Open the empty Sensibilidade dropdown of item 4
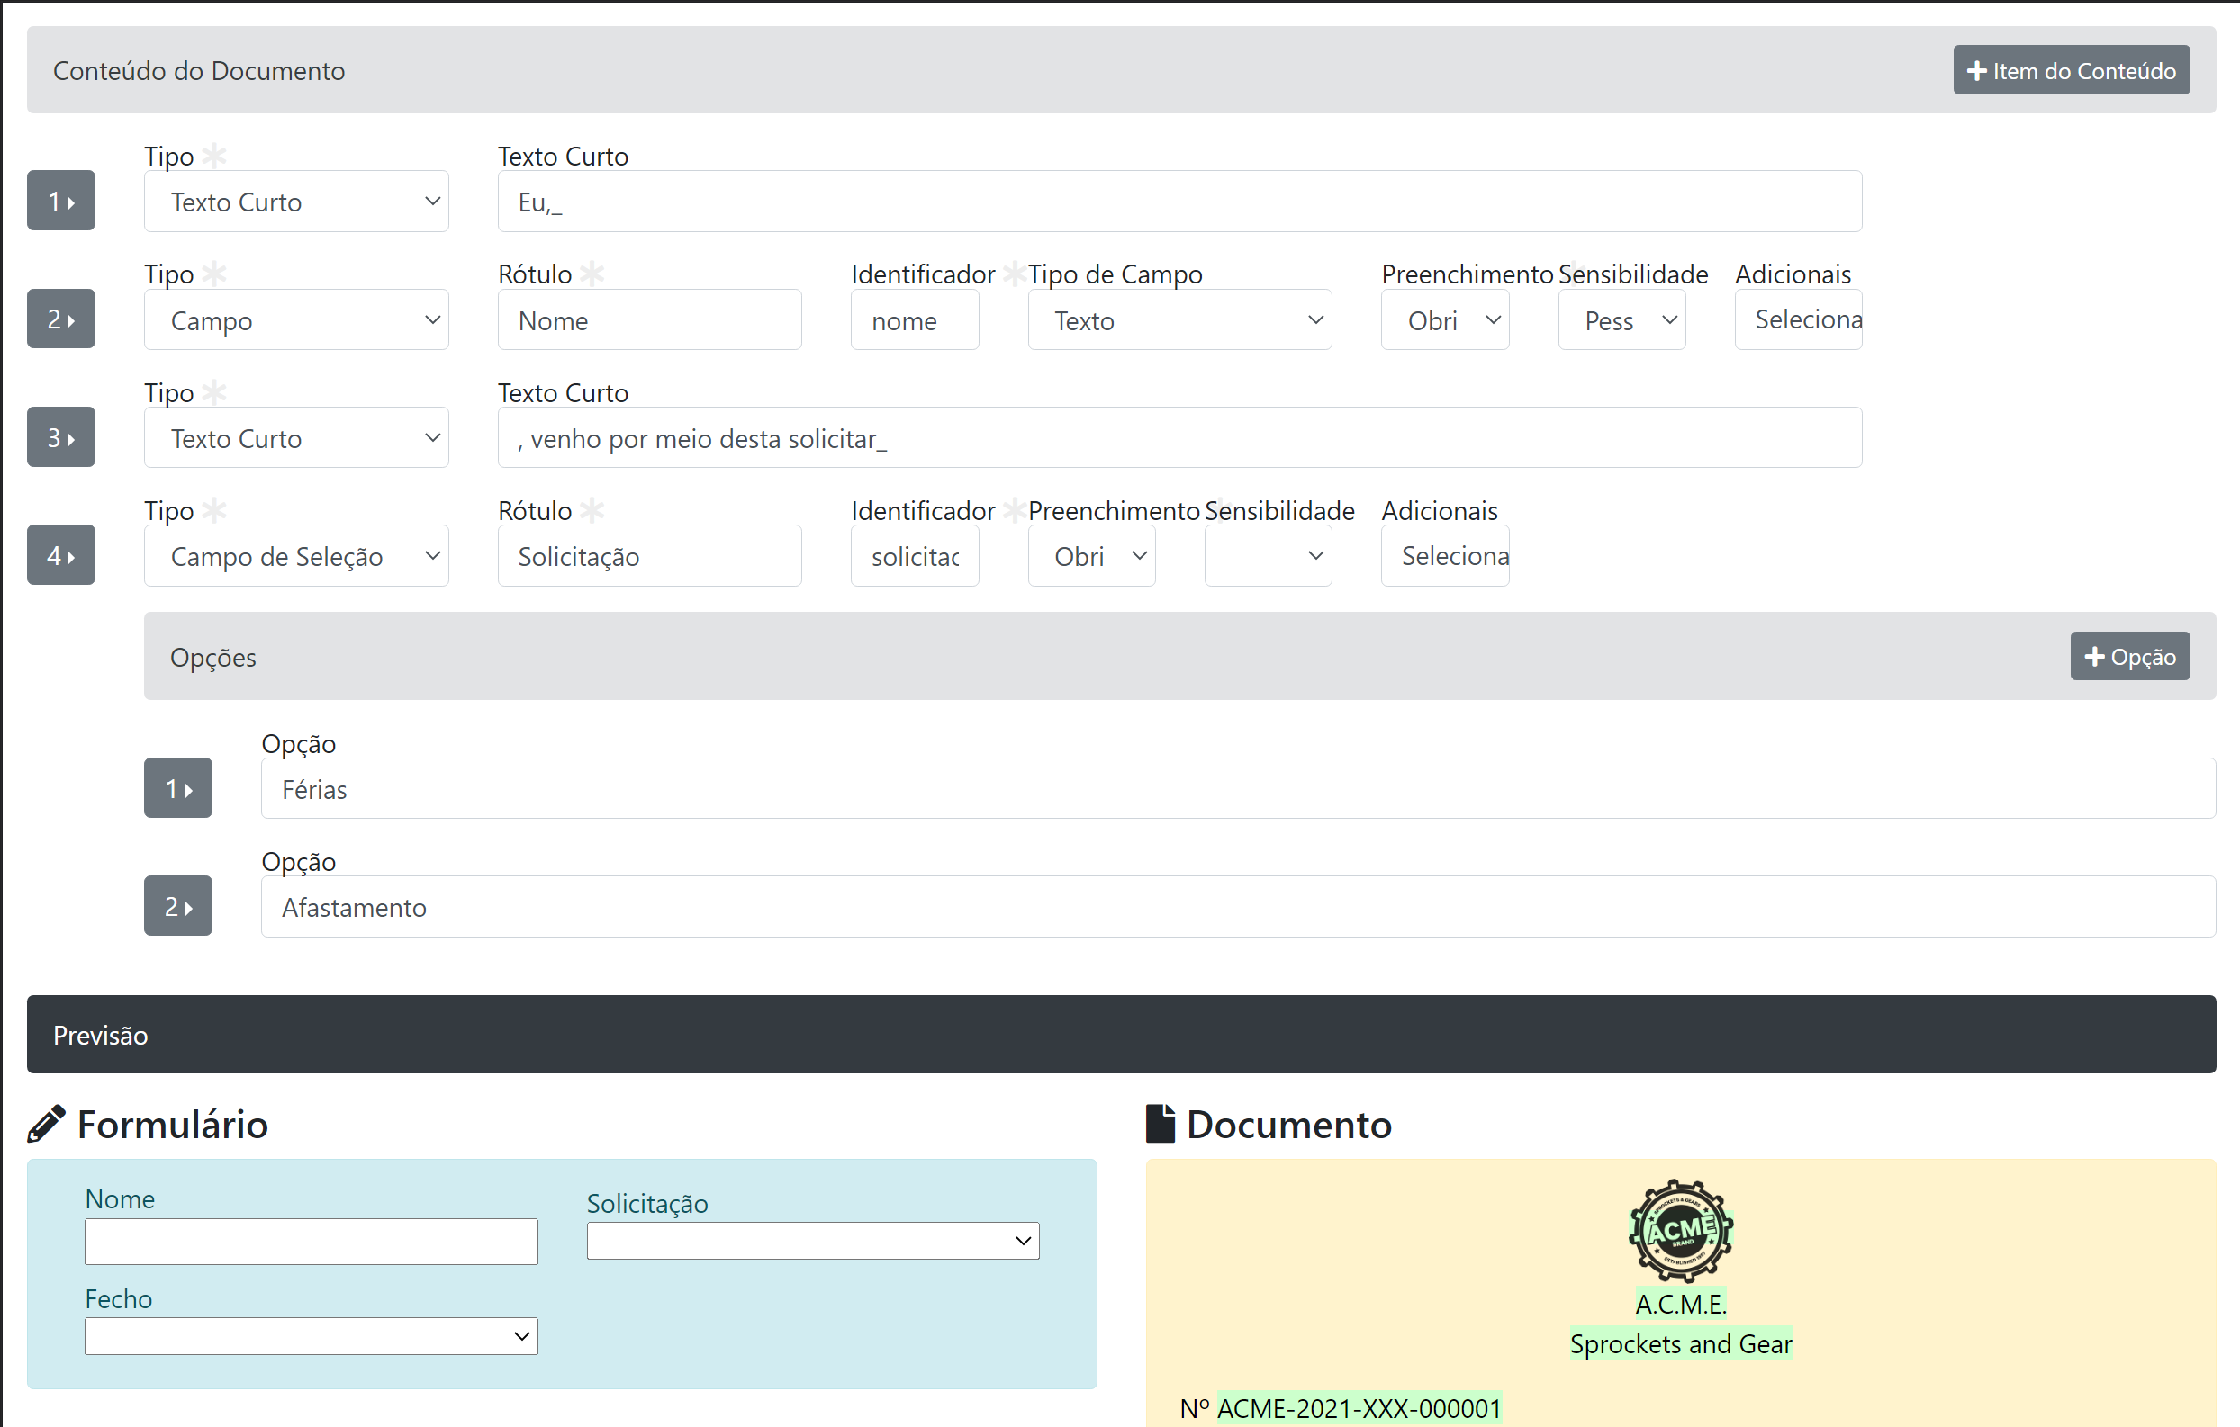Viewport: 2240px width, 1427px height. click(x=1267, y=556)
